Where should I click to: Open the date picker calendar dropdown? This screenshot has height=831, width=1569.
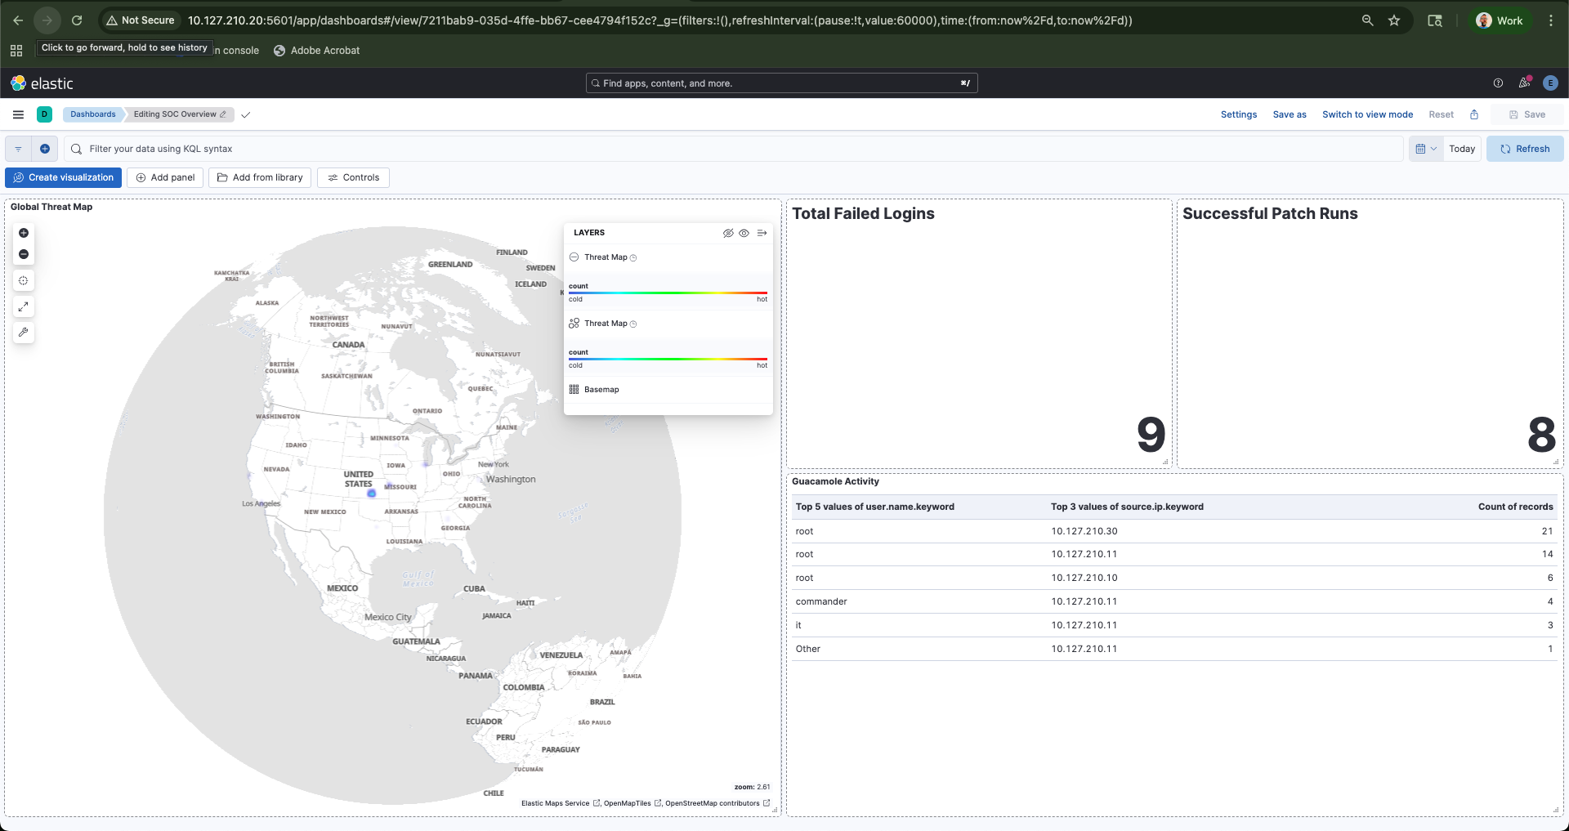[1425, 149]
